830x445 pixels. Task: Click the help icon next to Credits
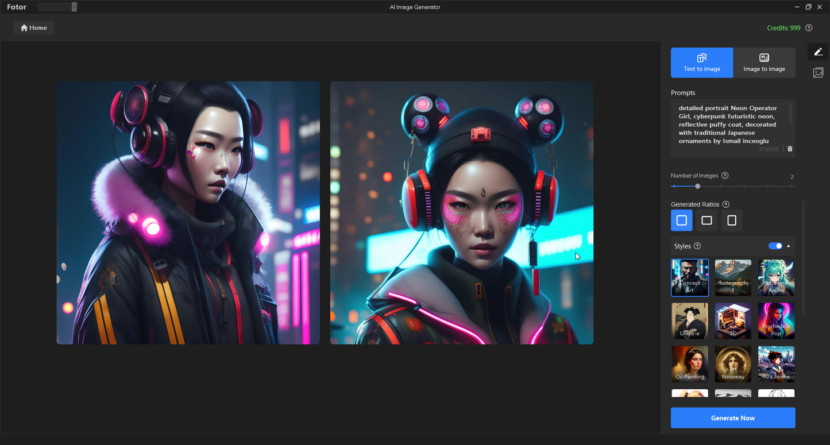tap(809, 28)
